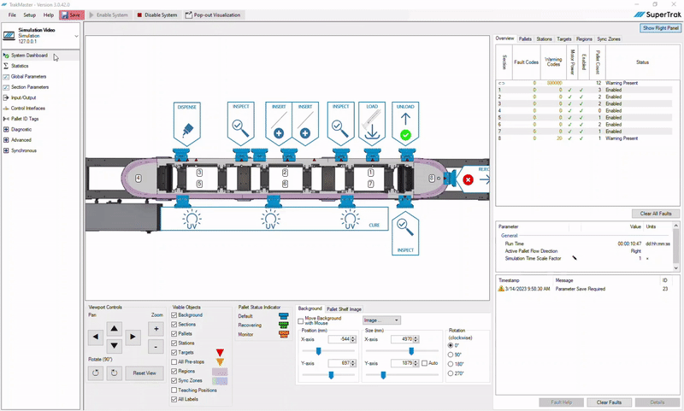The height and width of the screenshot is (411, 684).
Task: Select the 90° rotation radio button
Action: (x=451, y=355)
